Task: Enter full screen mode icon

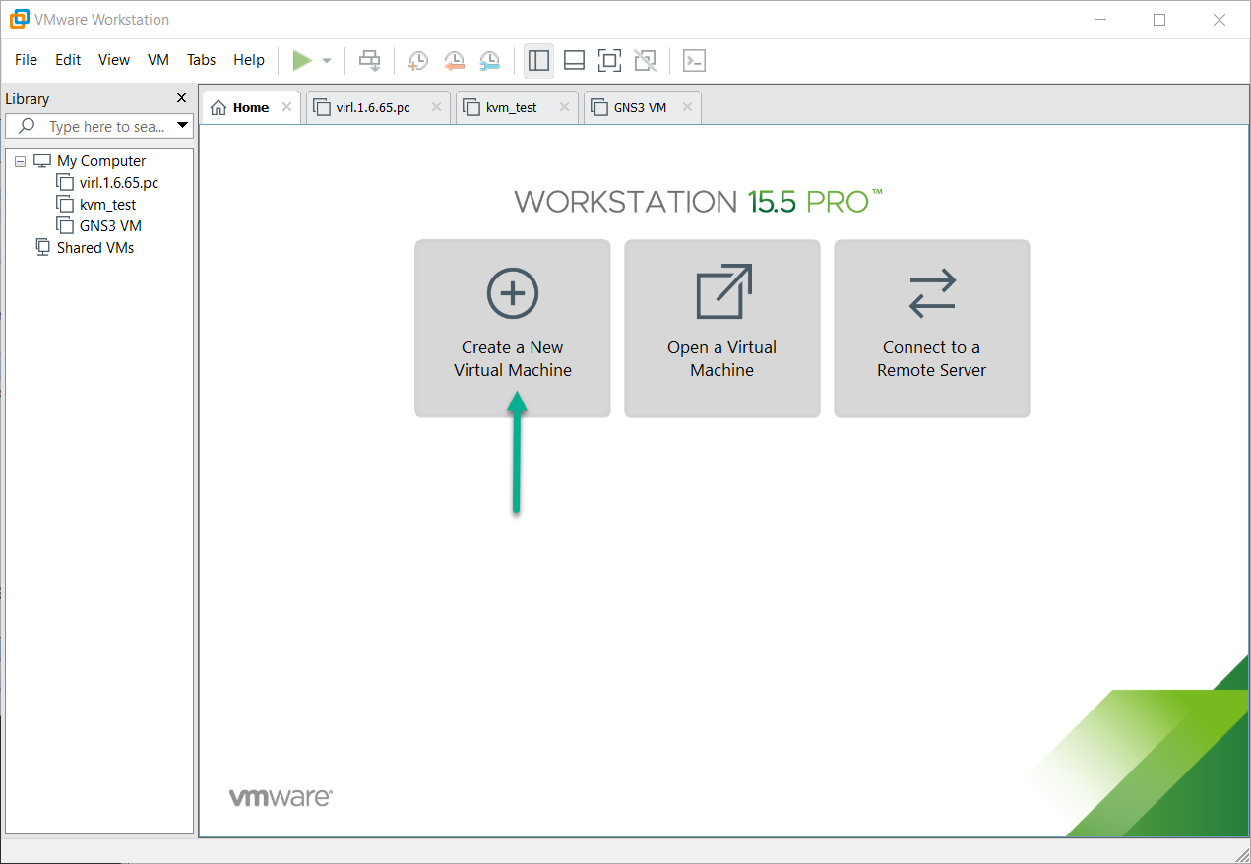Action: tap(609, 61)
